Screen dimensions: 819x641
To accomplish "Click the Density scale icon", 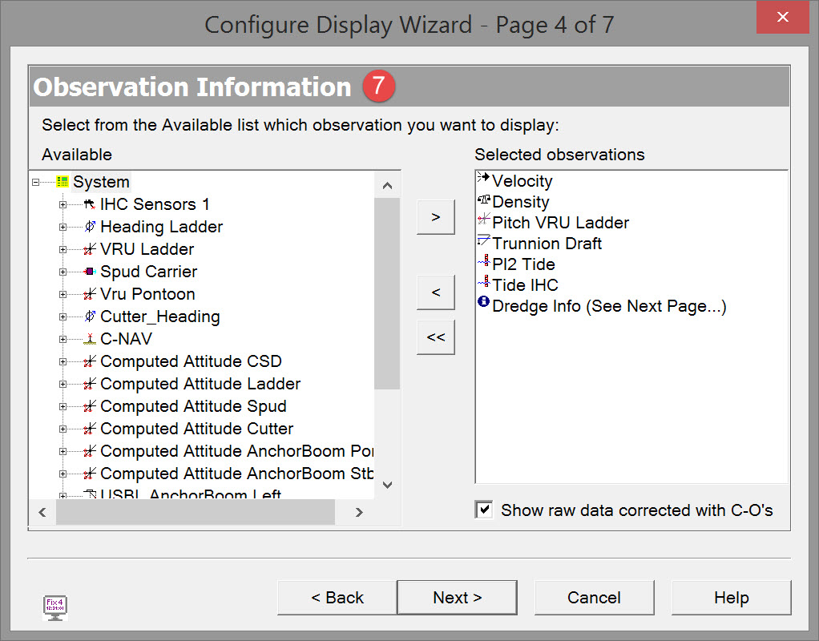I will (483, 200).
